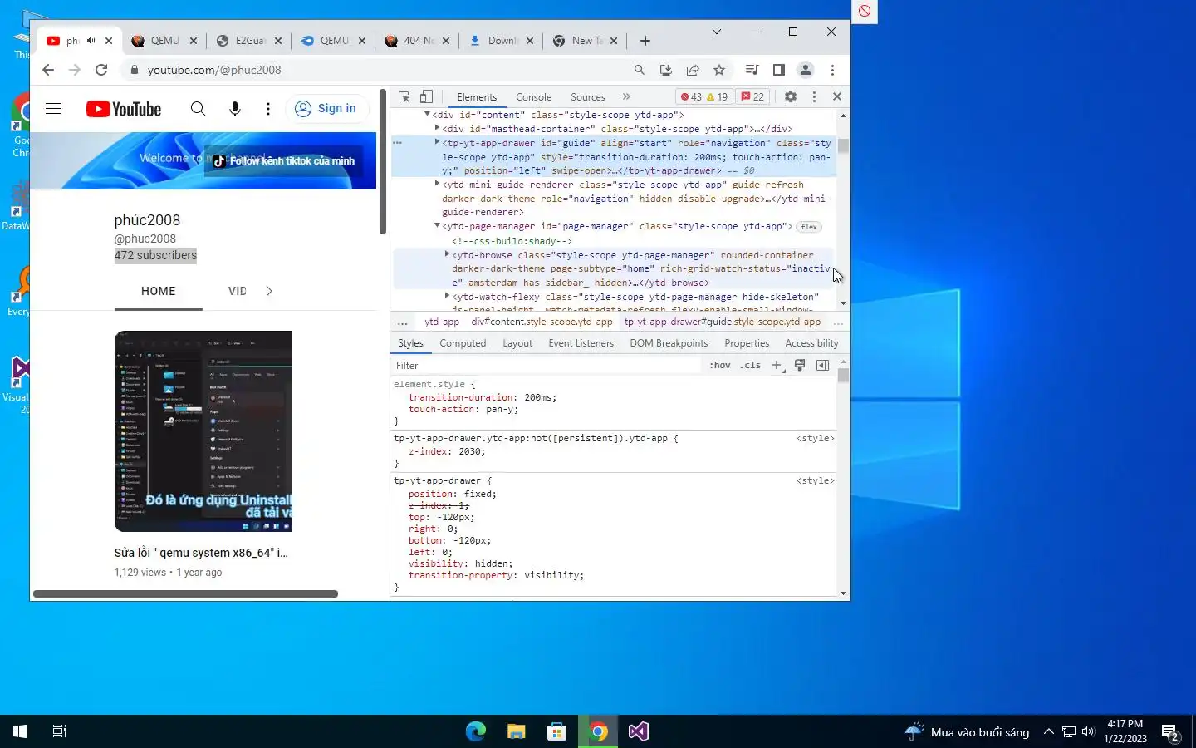This screenshot has height=748, width=1196.
Task: Open the YouTube hamburger guide menu
Action: point(53,109)
